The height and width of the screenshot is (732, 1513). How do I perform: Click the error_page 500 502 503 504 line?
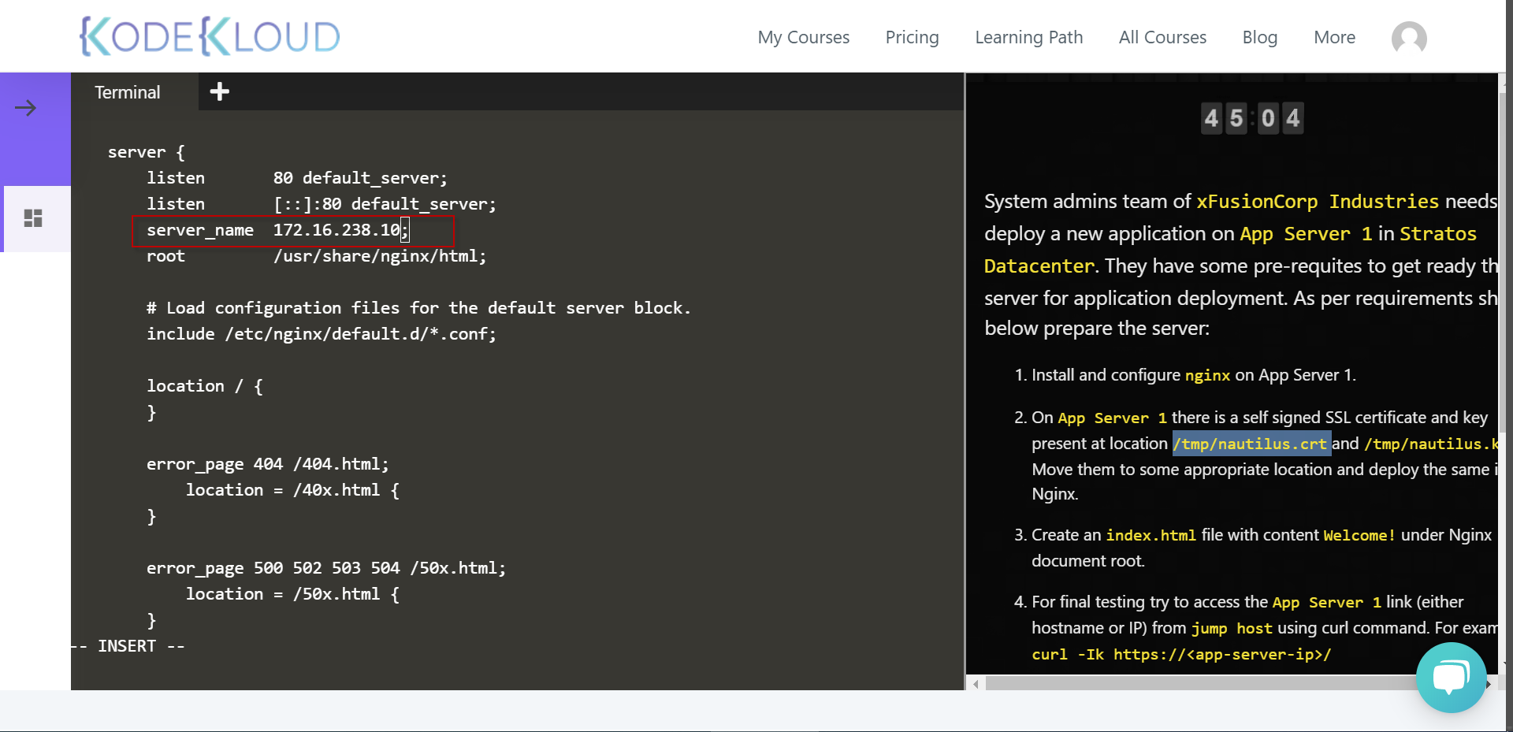326,568
